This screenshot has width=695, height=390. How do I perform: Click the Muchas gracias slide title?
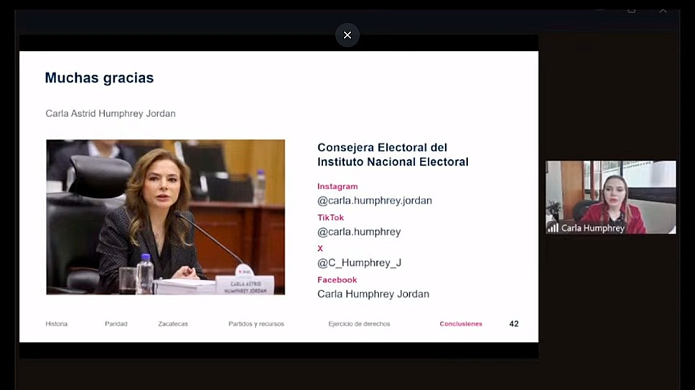[x=99, y=78]
